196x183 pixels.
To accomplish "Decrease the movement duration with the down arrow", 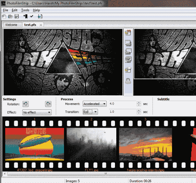I will 139,105.
